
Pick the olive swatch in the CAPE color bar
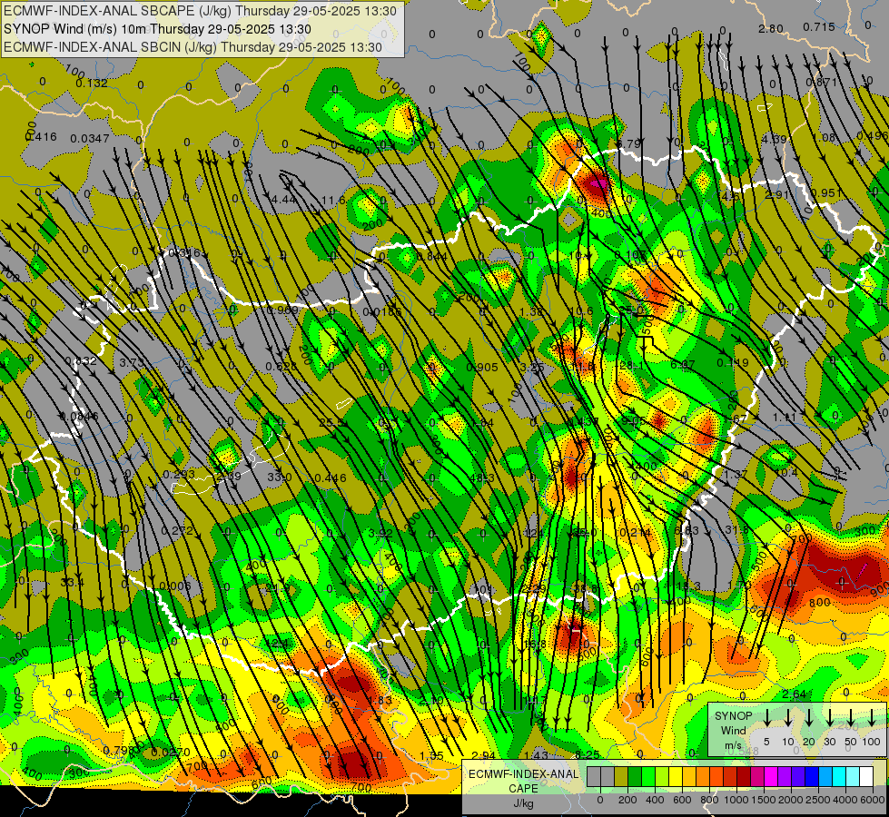tap(621, 776)
